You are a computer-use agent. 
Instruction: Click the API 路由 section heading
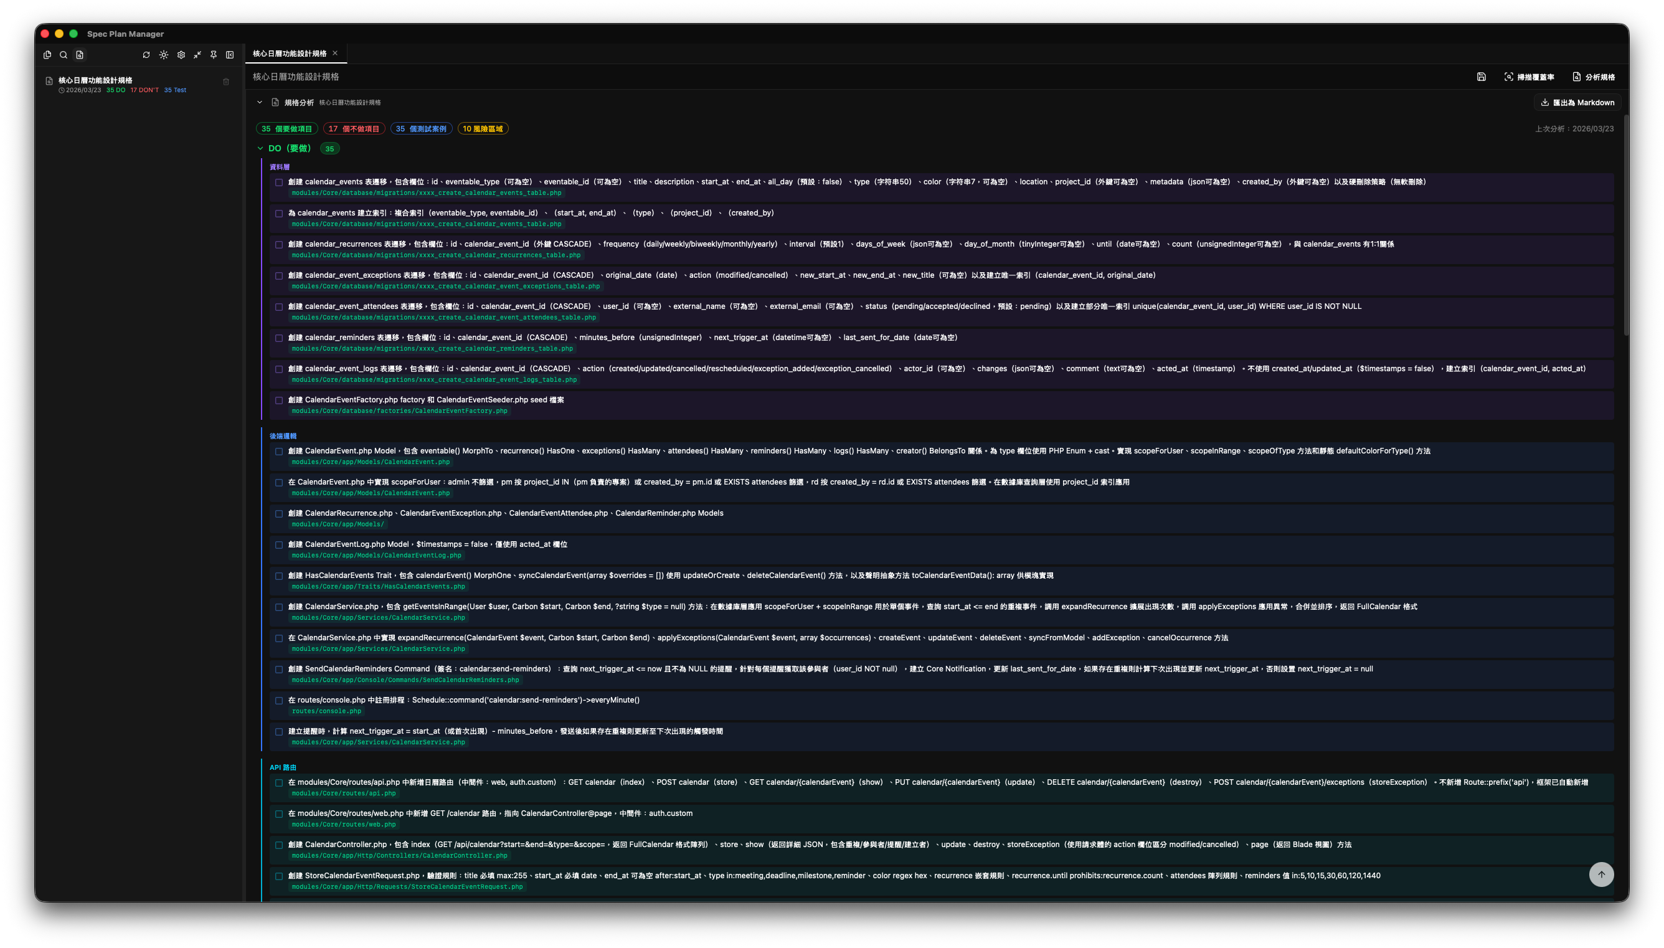[283, 767]
